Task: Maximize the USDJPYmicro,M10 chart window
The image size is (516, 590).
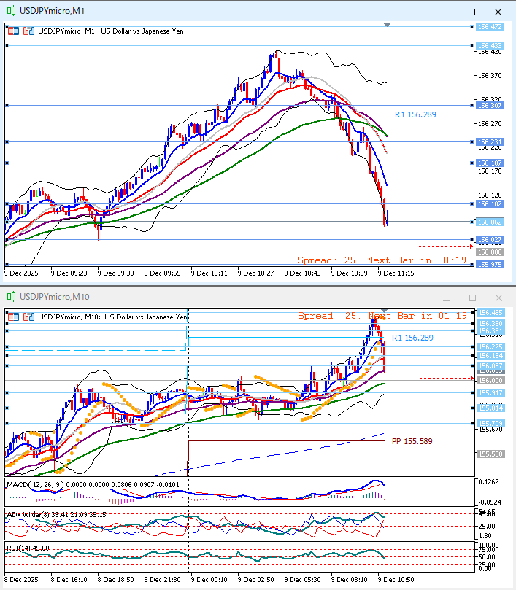Action: tap(471, 298)
